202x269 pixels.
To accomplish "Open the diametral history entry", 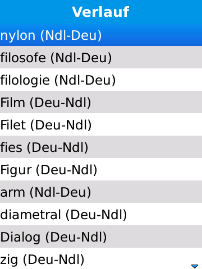I will (x=101, y=214).
